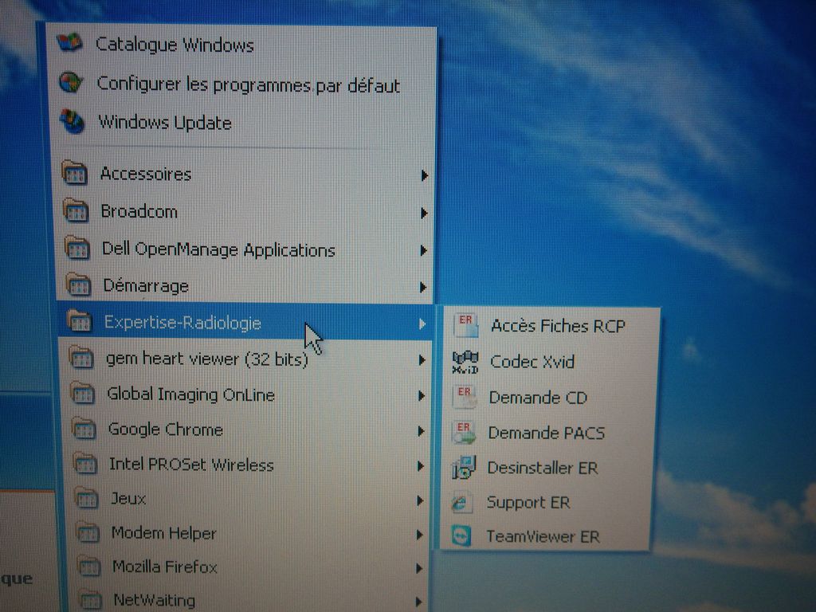The image size is (816, 612).
Task: Open Accès Fiches RCP
Action: 551,326
